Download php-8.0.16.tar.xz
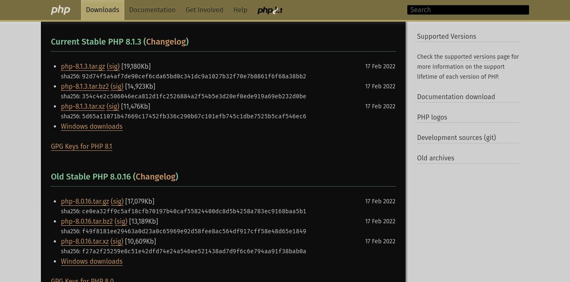The height and width of the screenshot is (282, 570). tap(85, 242)
